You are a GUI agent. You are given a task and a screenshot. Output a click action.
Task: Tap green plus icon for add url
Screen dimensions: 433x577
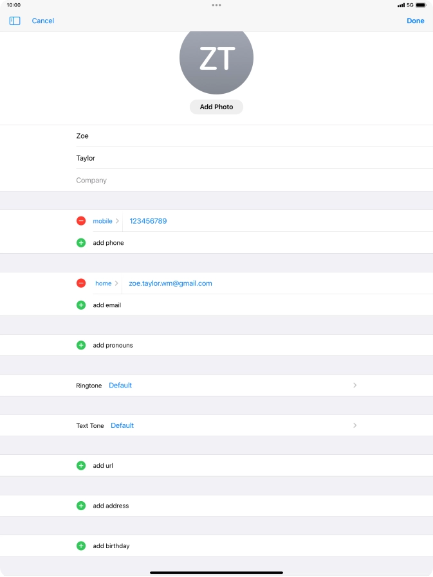click(x=81, y=465)
